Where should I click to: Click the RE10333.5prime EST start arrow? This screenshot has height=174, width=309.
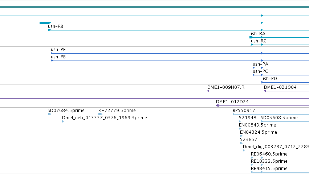point(252,165)
